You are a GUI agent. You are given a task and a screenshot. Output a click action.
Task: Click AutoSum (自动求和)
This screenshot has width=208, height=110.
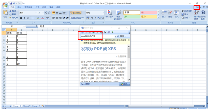point(187,11)
